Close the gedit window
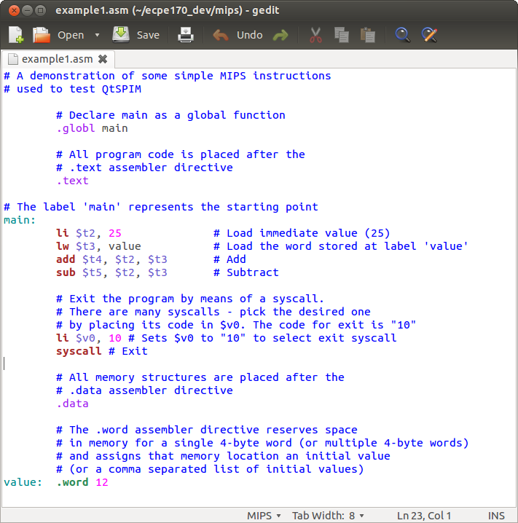The width and height of the screenshot is (518, 523). coord(10,10)
